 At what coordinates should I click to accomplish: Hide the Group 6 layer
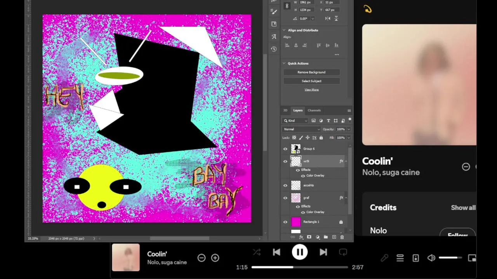[x=285, y=149]
